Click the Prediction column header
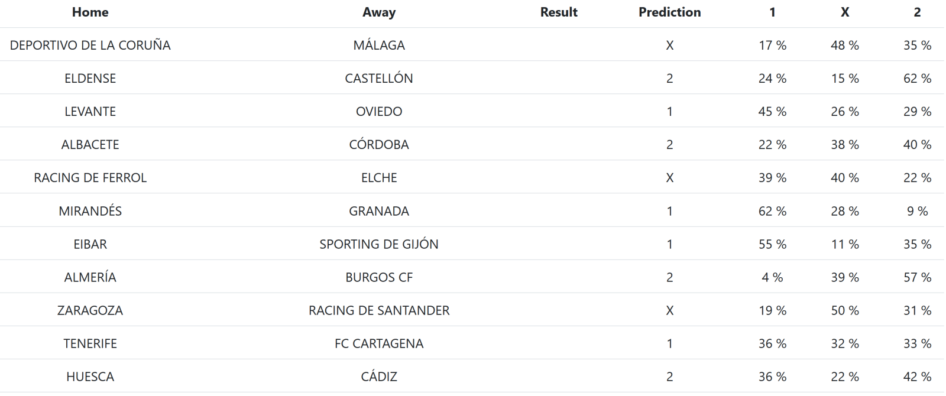 (669, 12)
